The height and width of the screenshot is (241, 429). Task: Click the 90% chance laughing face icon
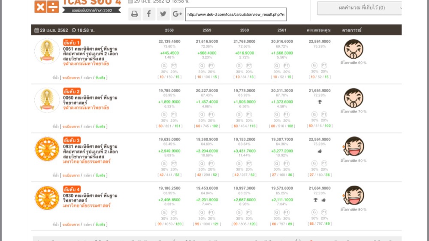click(353, 147)
